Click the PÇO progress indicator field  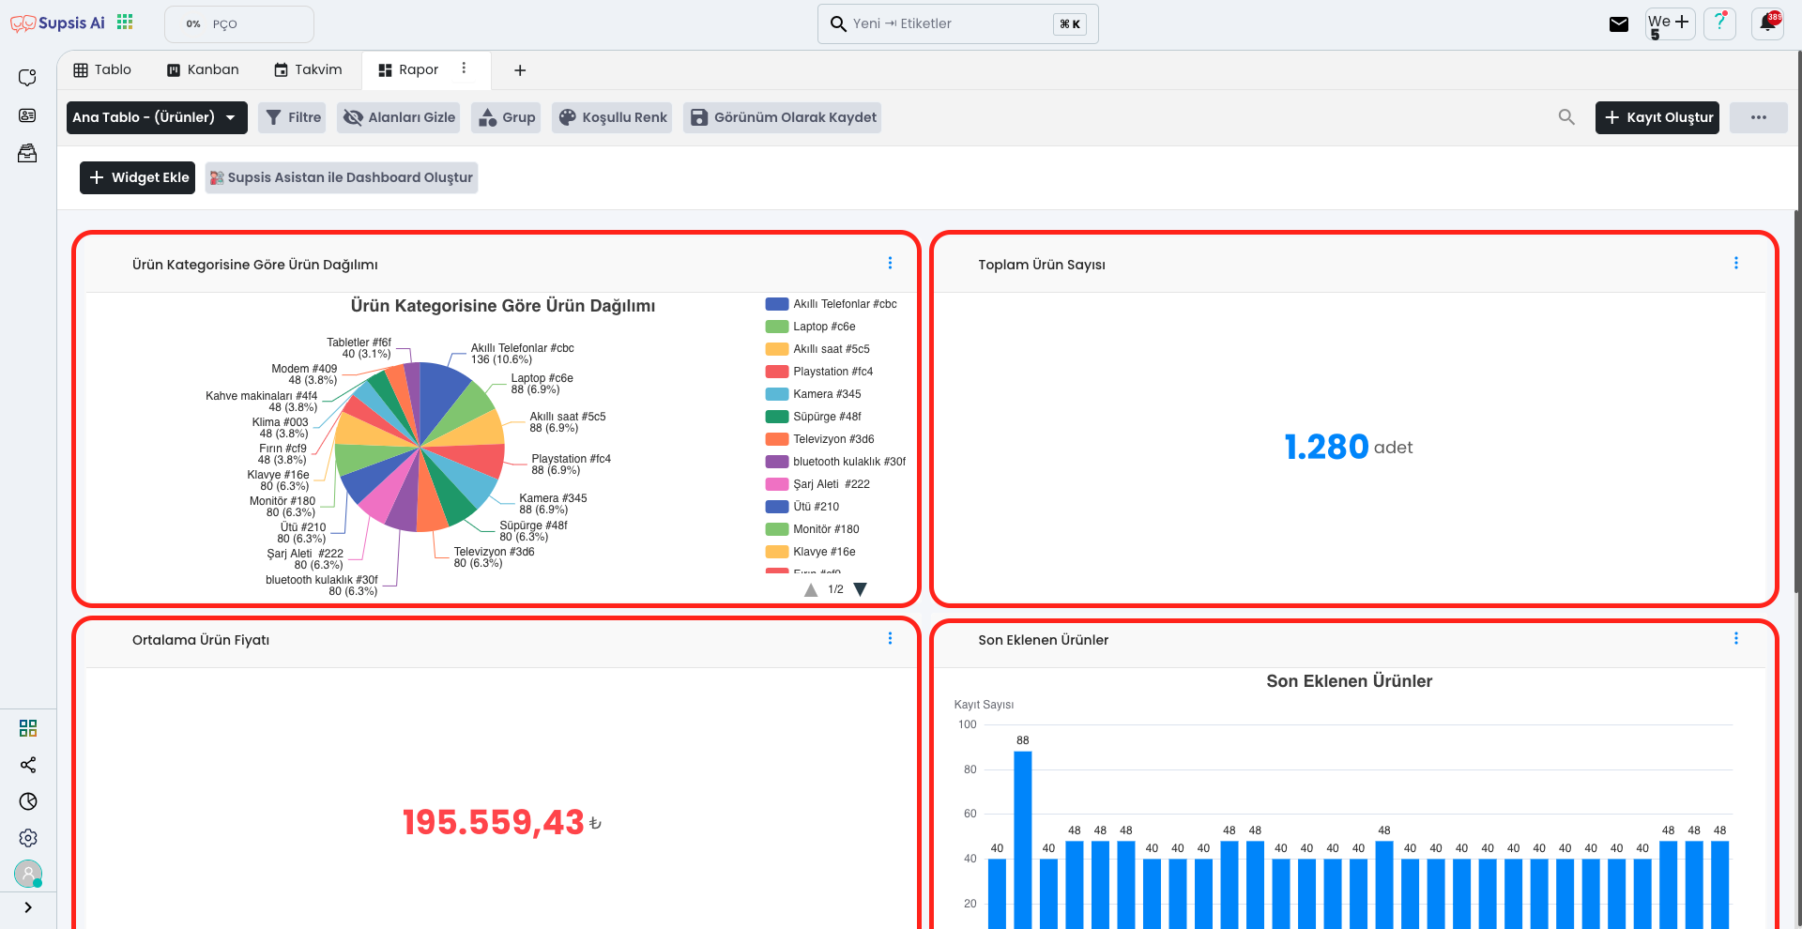point(239,24)
